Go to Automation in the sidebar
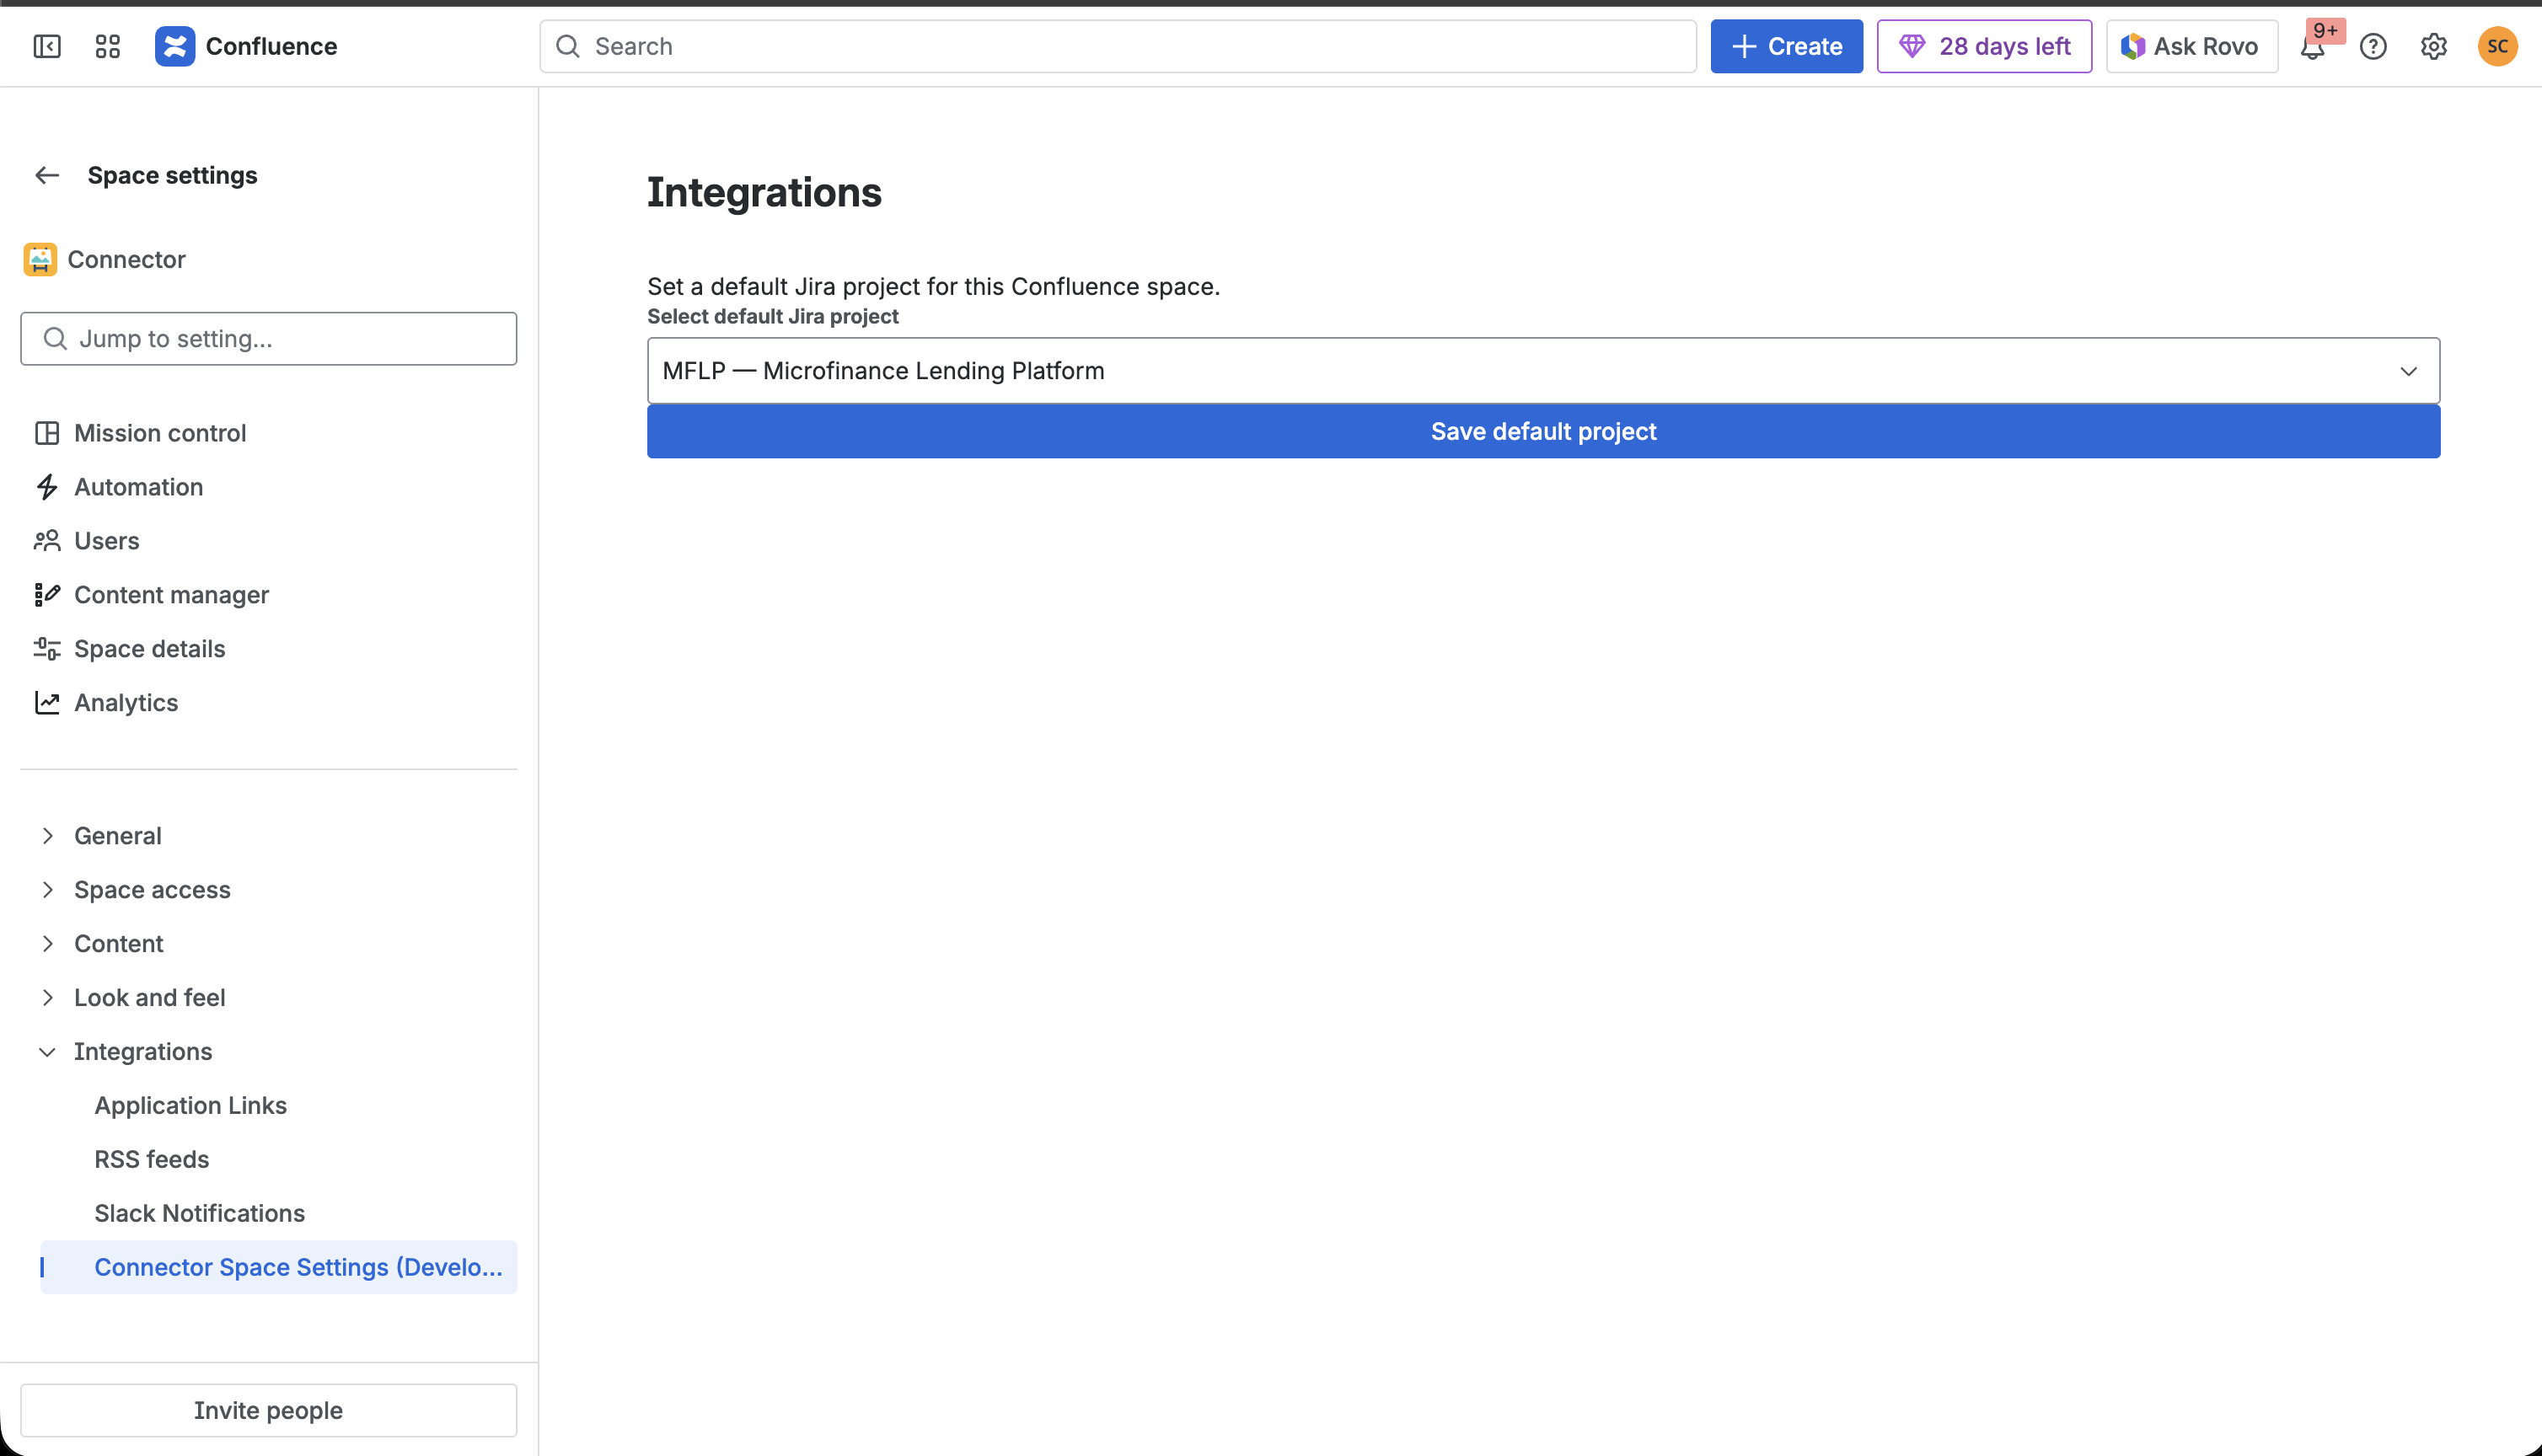2542x1456 pixels. [138, 487]
